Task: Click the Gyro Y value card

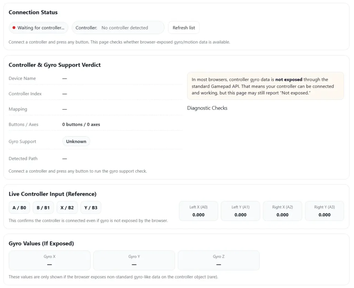Action: pyautogui.click(x=134, y=260)
